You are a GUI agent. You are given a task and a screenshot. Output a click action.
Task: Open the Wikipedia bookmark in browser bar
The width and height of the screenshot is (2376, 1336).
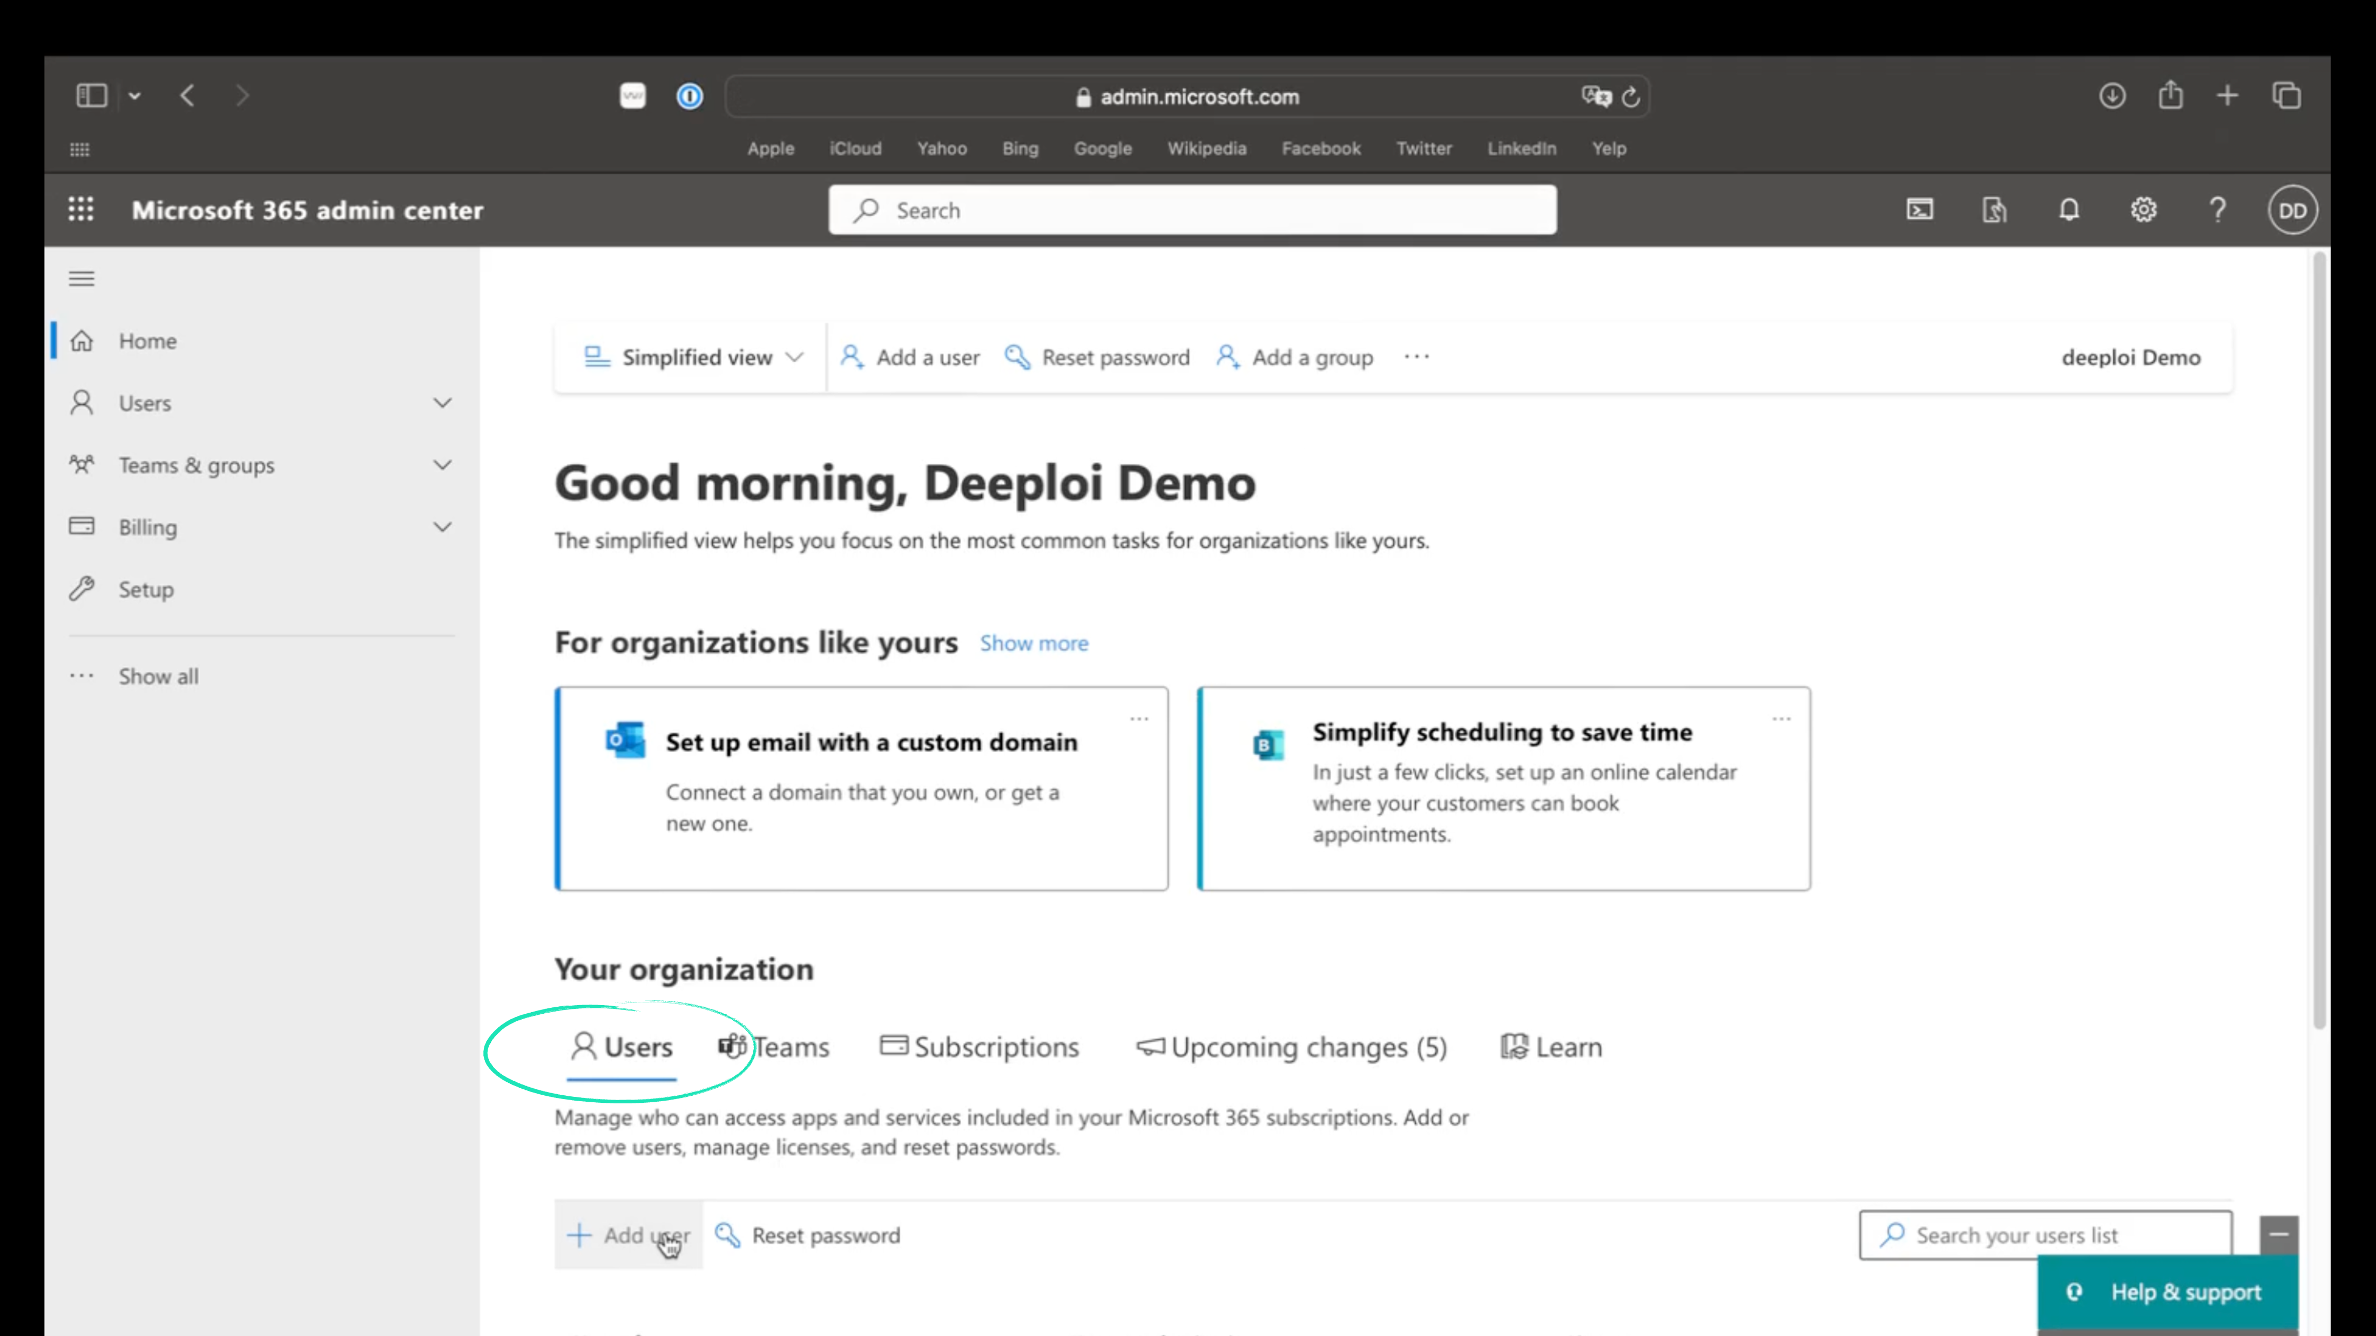(x=1206, y=147)
